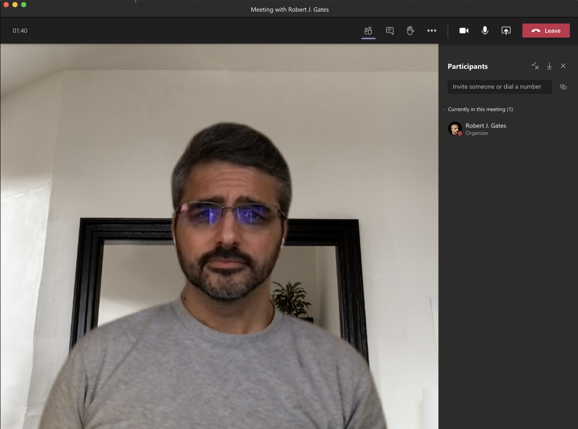Share your screen content

(x=506, y=30)
